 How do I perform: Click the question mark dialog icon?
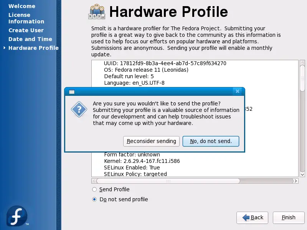coord(79,109)
